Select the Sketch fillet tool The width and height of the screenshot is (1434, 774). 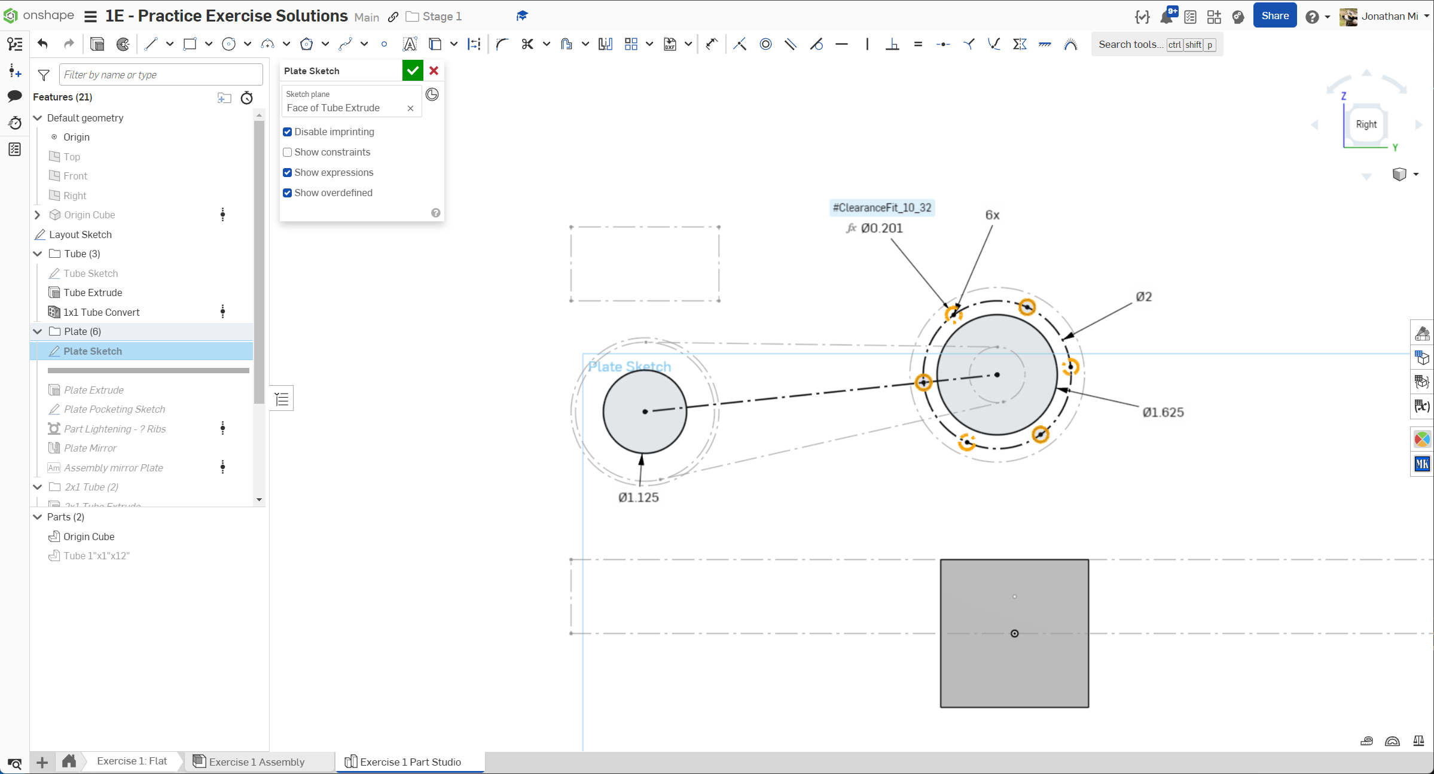pyautogui.click(x=502, y=44)
